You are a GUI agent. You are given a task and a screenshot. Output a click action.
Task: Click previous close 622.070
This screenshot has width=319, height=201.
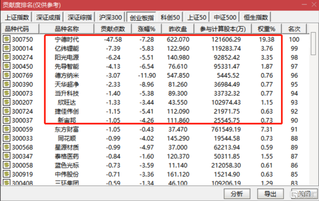178,40
